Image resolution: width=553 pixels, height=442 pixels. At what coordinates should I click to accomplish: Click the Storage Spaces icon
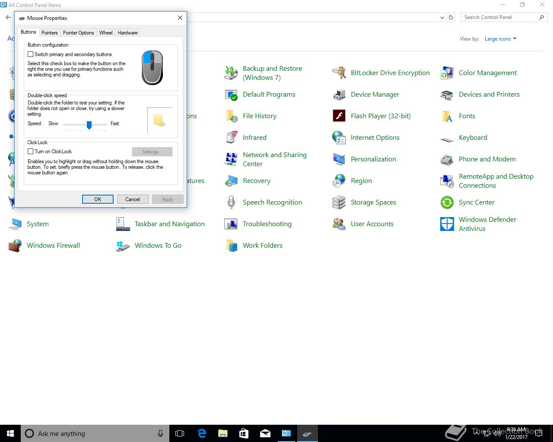click(339, 202)
